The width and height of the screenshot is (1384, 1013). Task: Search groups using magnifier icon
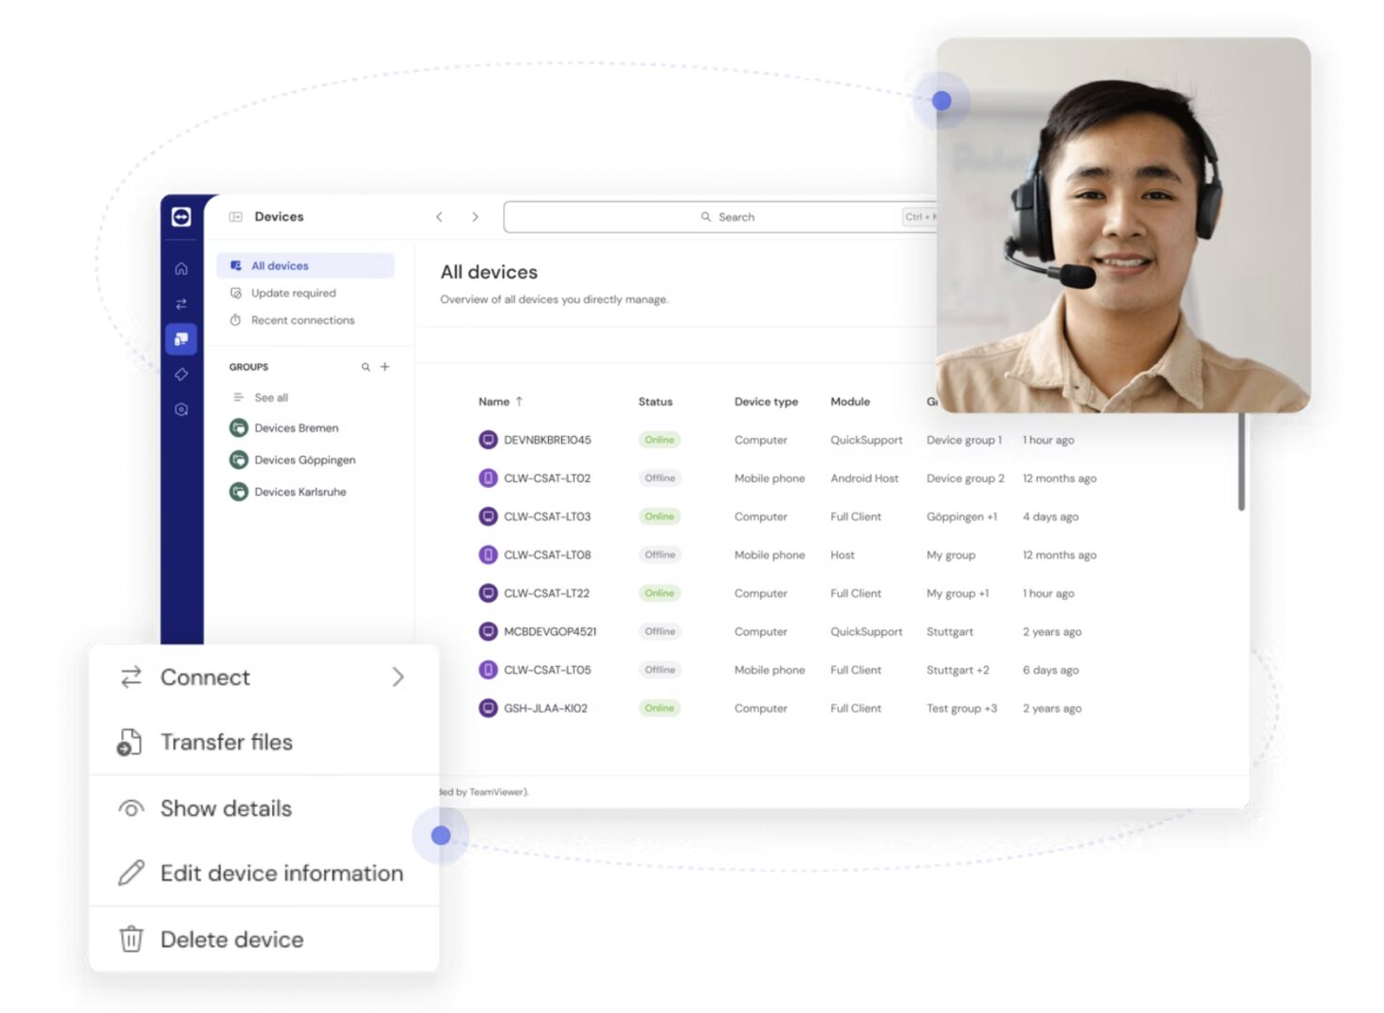point(366,367)
